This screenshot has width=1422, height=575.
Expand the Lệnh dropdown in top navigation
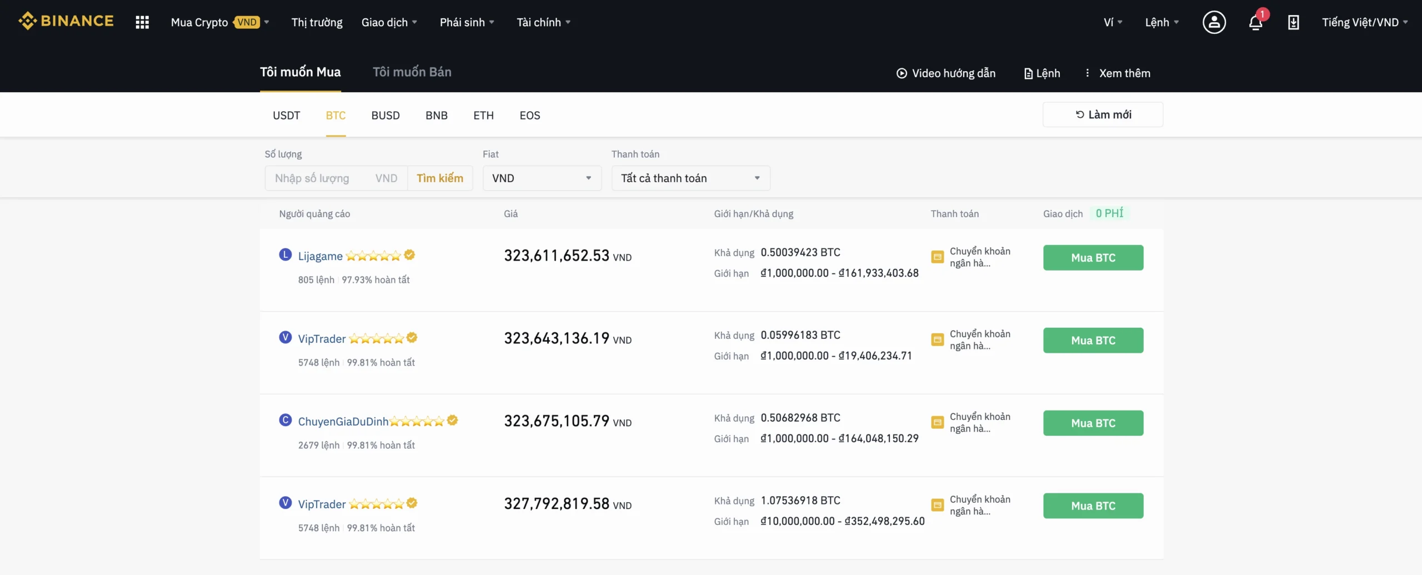coord(1162,22)
